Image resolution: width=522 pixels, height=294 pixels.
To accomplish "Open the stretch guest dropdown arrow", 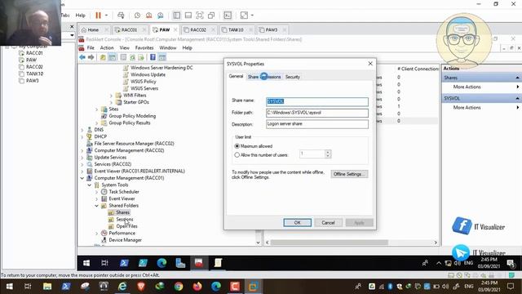I will coord(252,16).
